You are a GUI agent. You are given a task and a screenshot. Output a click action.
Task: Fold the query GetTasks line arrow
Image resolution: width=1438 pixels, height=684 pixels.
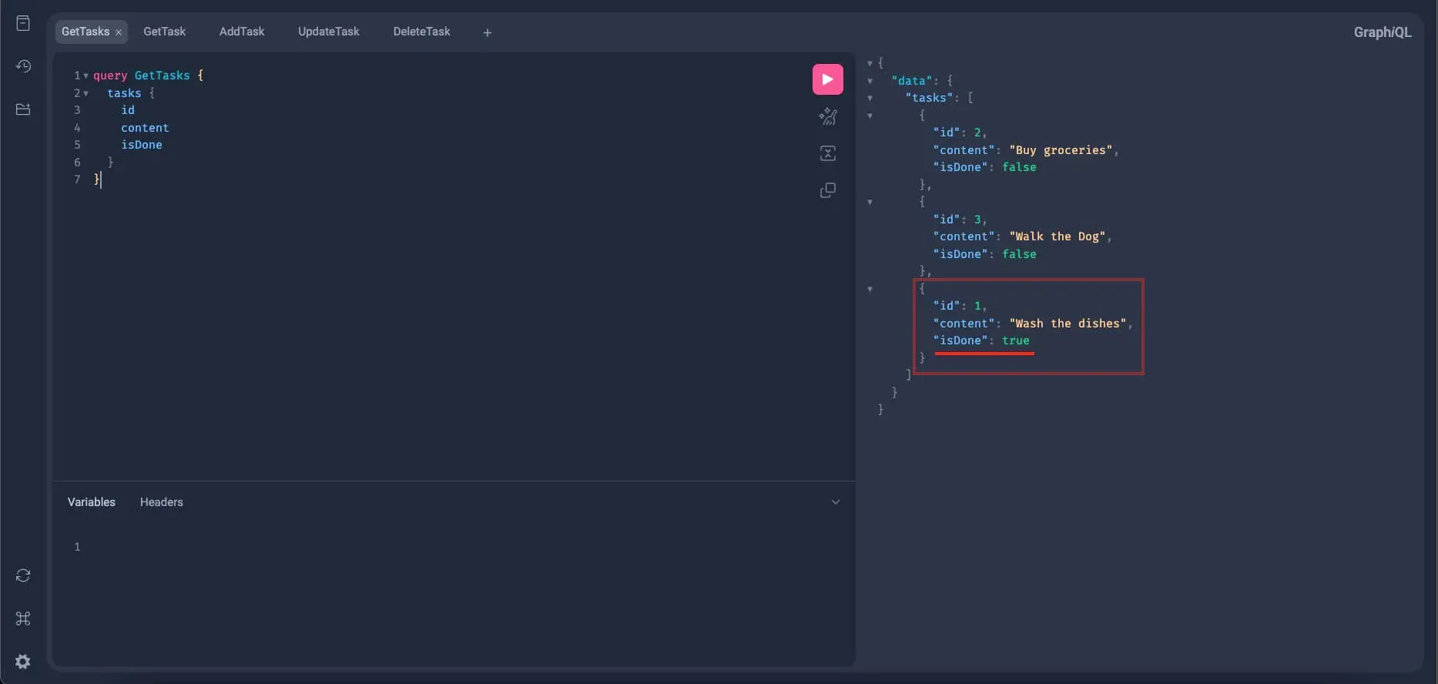tap(85, 75)
